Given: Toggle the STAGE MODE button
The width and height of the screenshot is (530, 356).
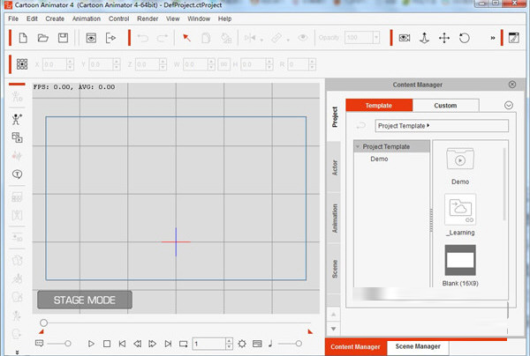Looking at the screenshot, I should pyautogui.click(x=84, y=300).
